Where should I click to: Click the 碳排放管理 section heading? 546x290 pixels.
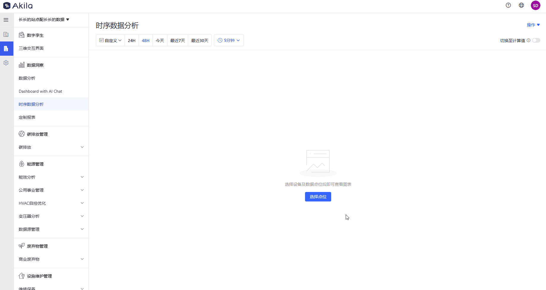pos(37,134)
